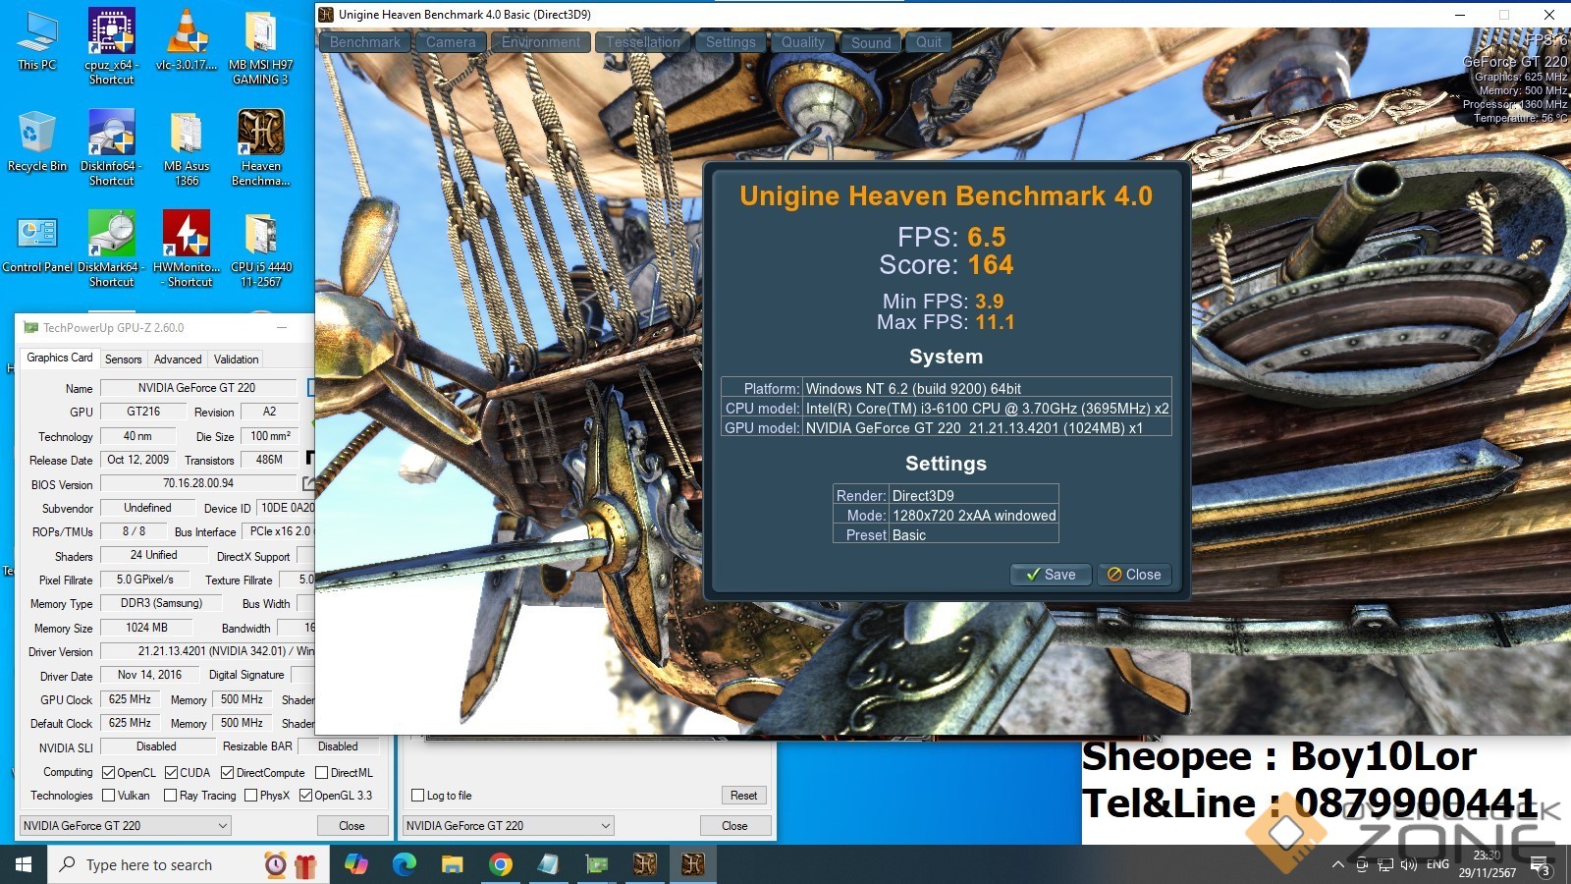Toggle the CUDA checkbox

(172, 773)
